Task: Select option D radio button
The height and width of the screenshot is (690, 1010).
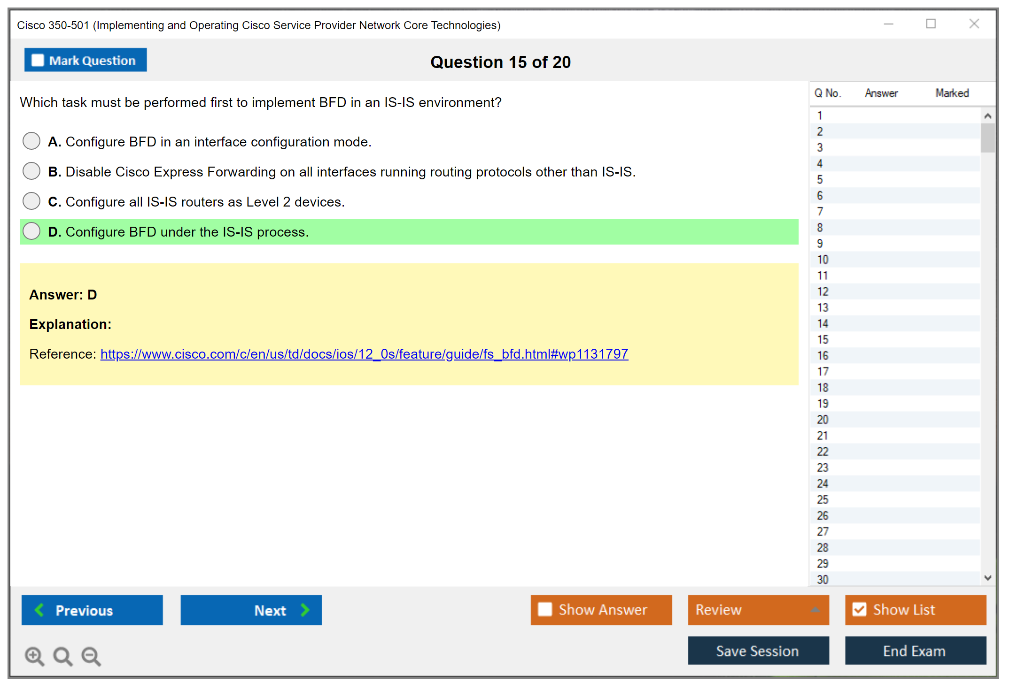Action: [31, 231]
